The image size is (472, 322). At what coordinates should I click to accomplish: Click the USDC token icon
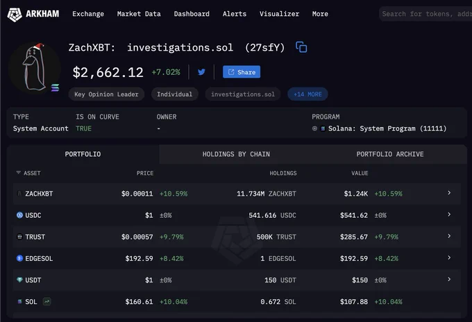pos(19,215)
